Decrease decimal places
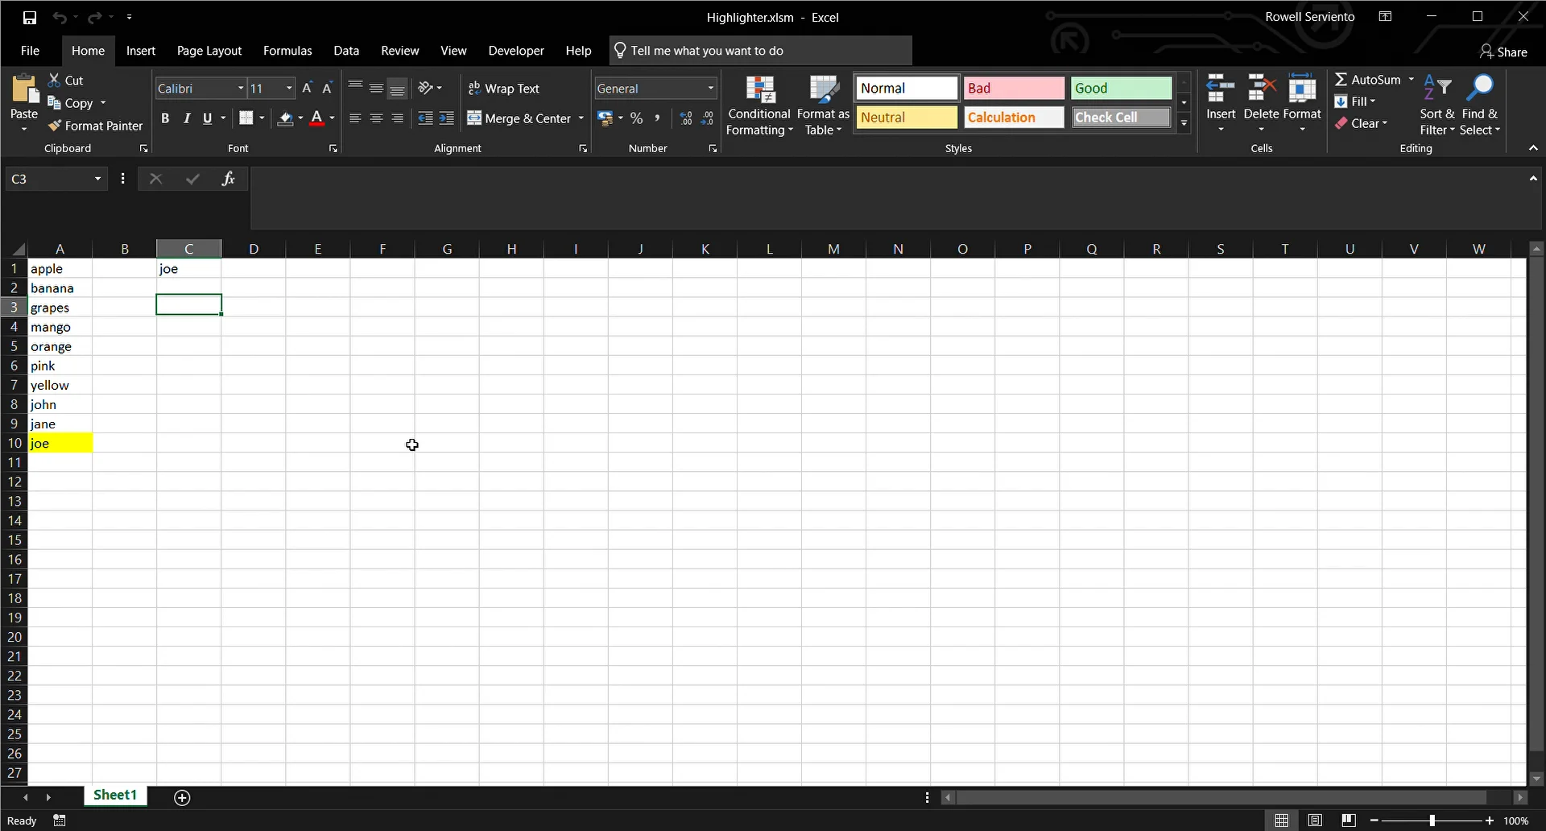The height and width of the screenshot is (831, 1546). [707, 118]
